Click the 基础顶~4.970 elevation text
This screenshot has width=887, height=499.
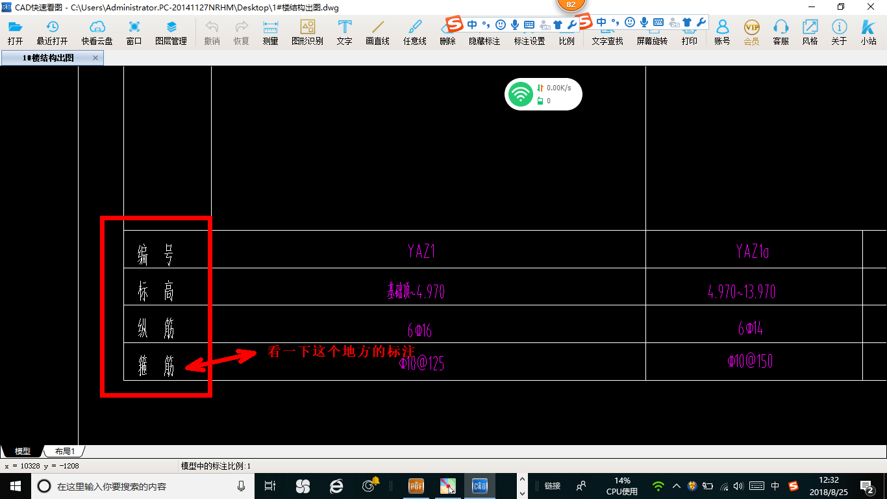click(x=416, y=290)
